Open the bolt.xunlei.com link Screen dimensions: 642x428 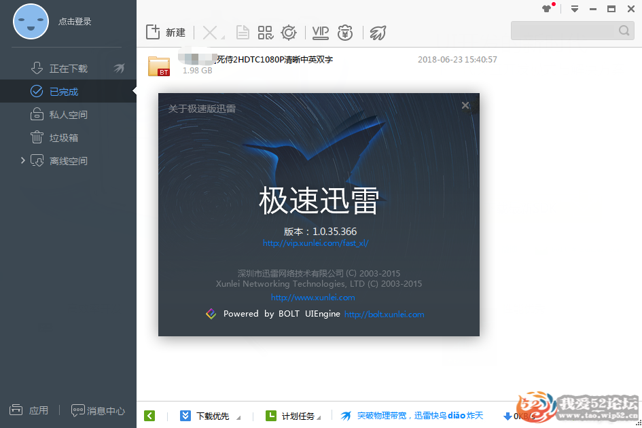click(384, 314)
